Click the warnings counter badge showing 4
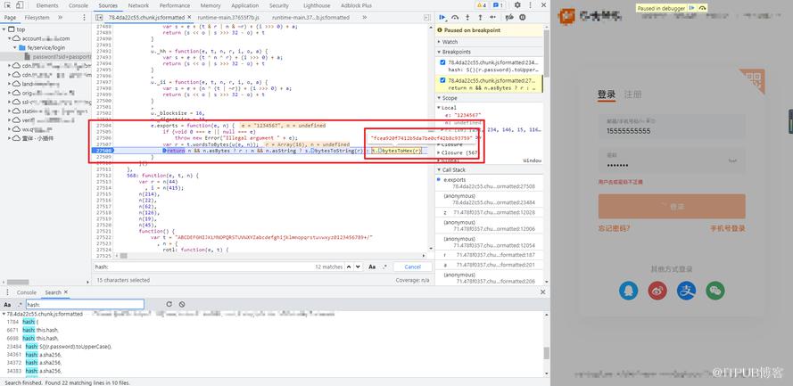 pyautogui.click(x=482, y=5)
